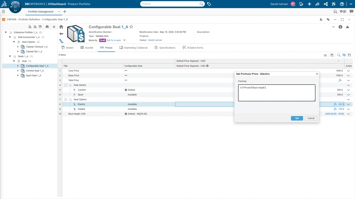Click the search magnifier icon

point(201,4)
